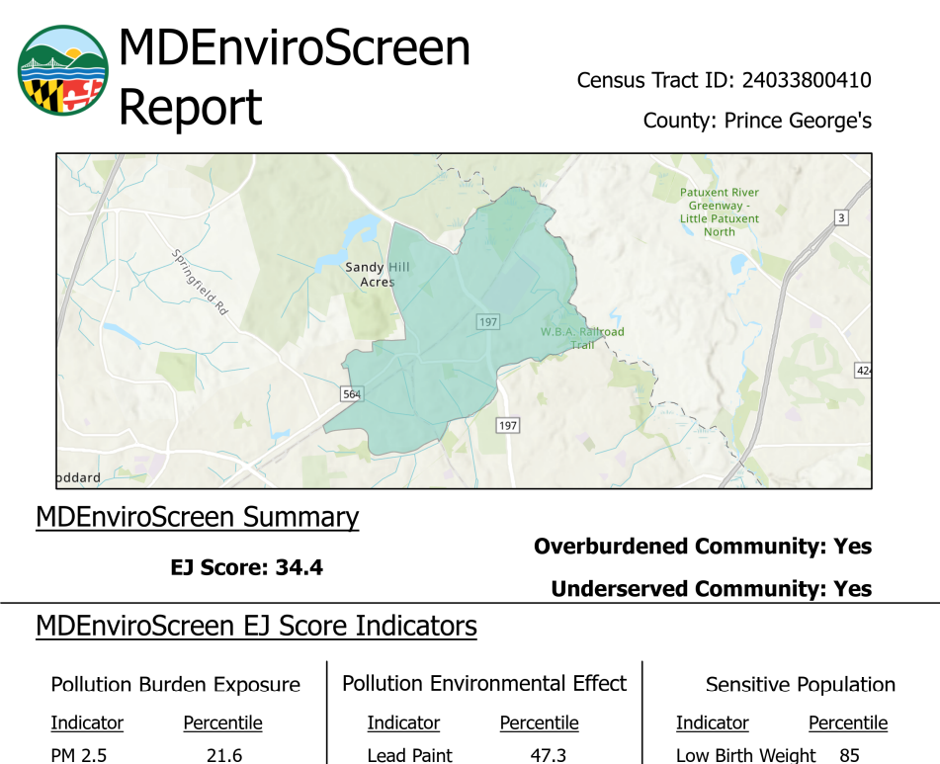Click the Springfield Rd street label
Screen dimensions: 940x764
tap(200, 282)
